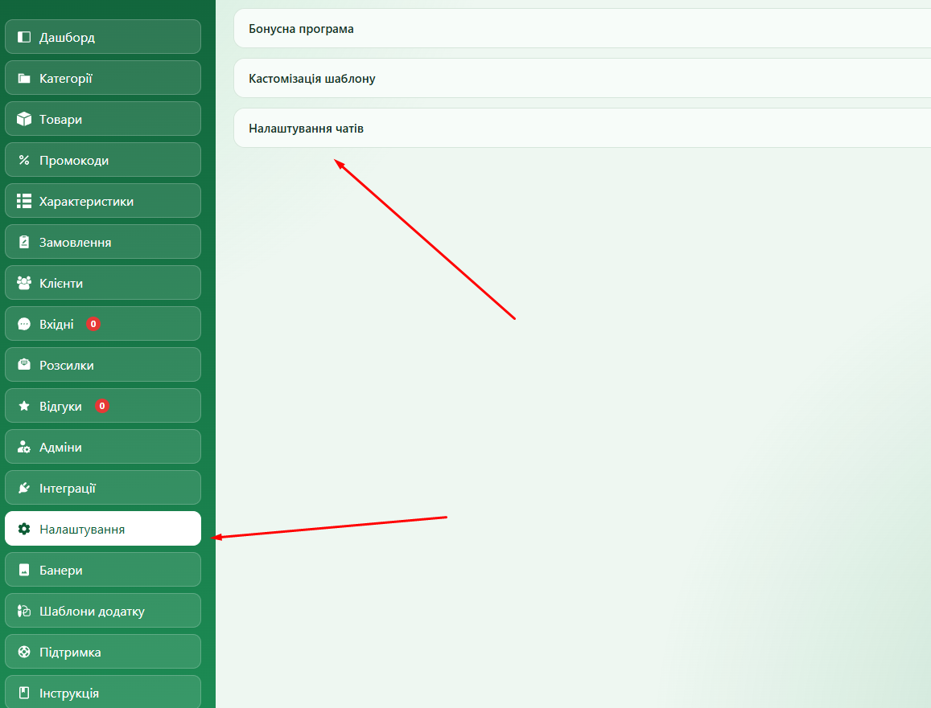Open the Підтримка lifebuoy icon
The image size is (931, 708).
click(24, 652)
